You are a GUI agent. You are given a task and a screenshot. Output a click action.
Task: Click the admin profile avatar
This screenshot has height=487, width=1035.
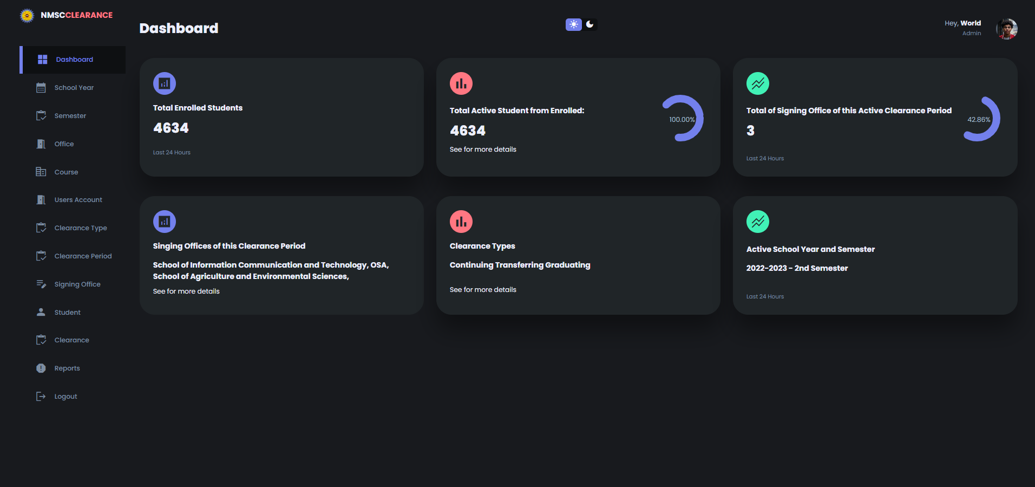tap(1006, 29)
